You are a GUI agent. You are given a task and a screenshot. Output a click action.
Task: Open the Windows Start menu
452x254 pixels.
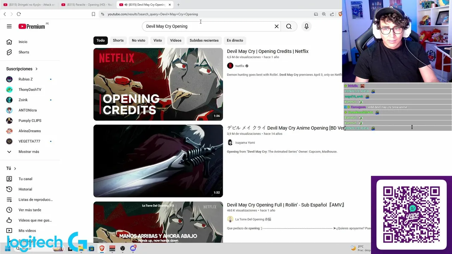pos(7,248)
